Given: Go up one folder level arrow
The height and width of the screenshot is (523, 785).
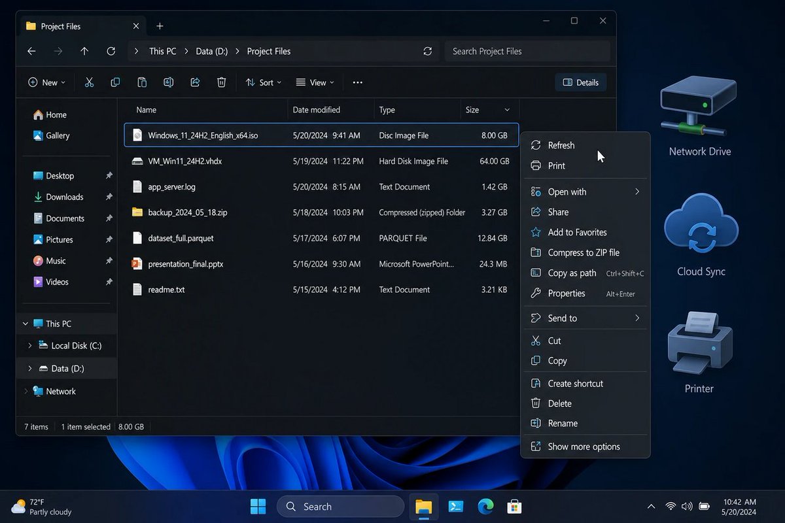Looking at the screenshot, I should coord(84,51).
